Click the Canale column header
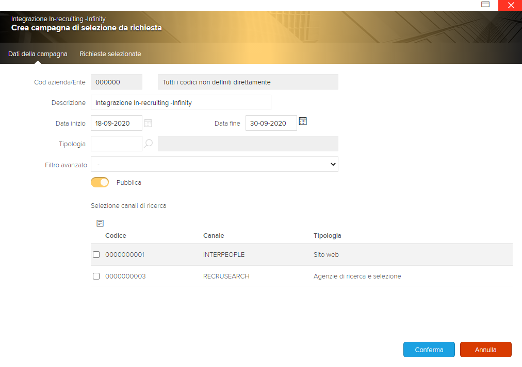Viewport: 522px width, 367px height. point(214,235)
